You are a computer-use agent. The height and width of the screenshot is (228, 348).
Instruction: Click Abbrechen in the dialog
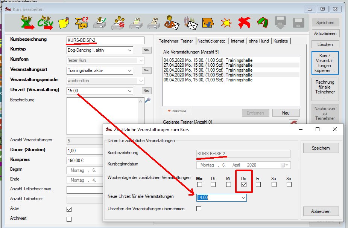[x=321, y=211]
